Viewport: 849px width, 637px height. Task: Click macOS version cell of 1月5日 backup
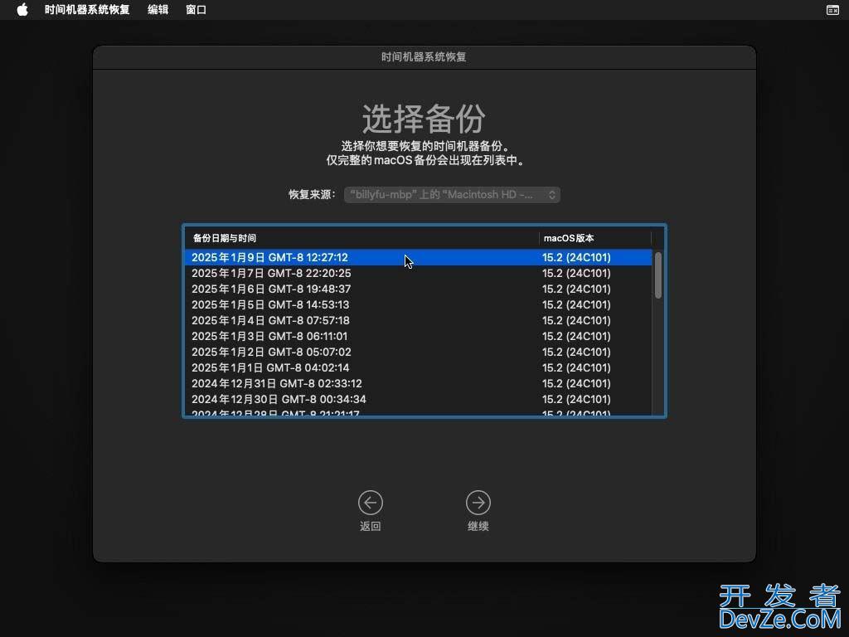point(576,304)
